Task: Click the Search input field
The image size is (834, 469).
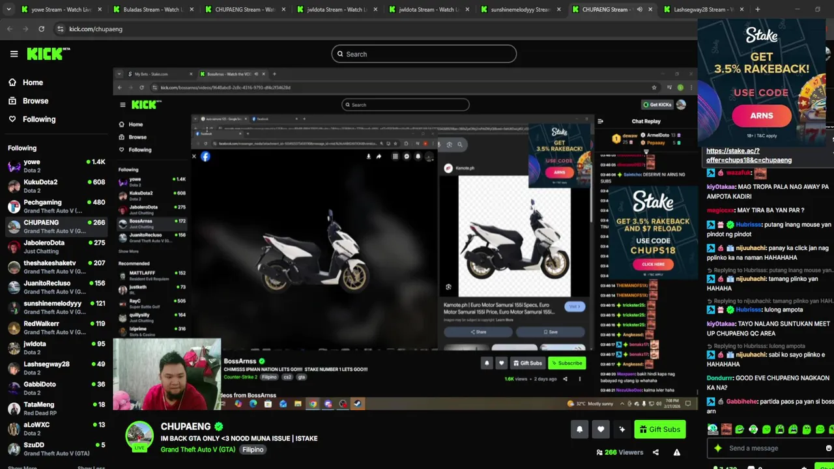Action: pos(424,54)
